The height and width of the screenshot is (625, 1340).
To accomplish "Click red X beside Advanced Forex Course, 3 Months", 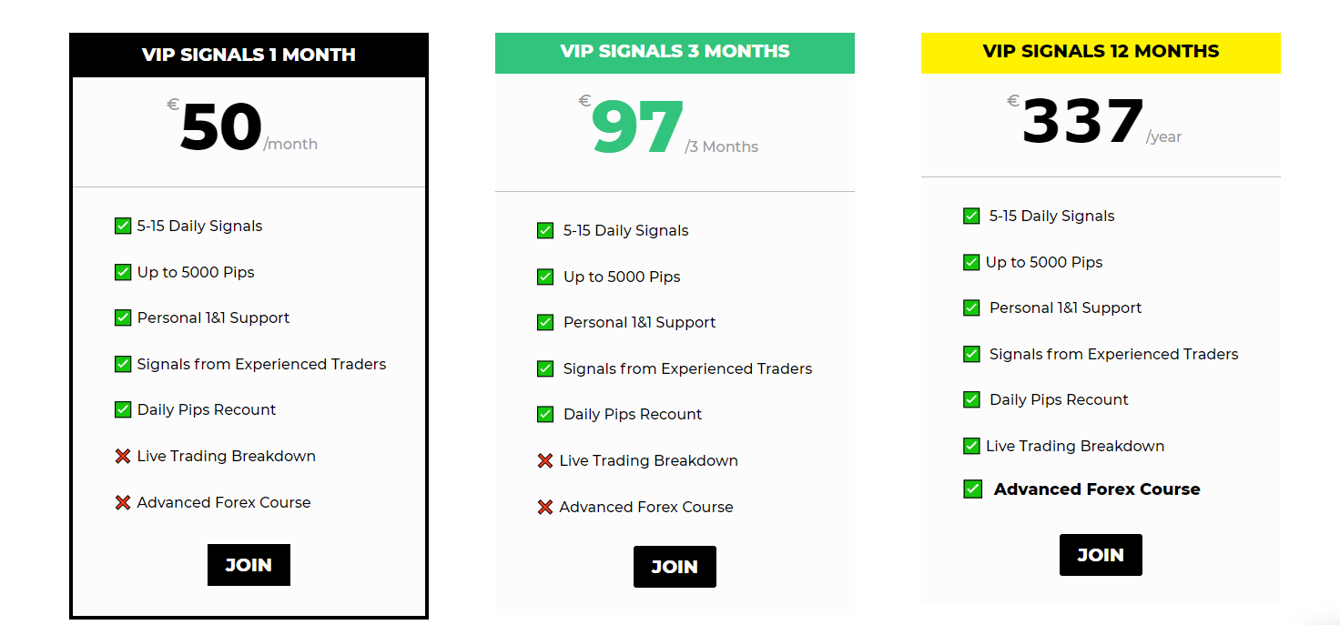I will click(545, 507).
